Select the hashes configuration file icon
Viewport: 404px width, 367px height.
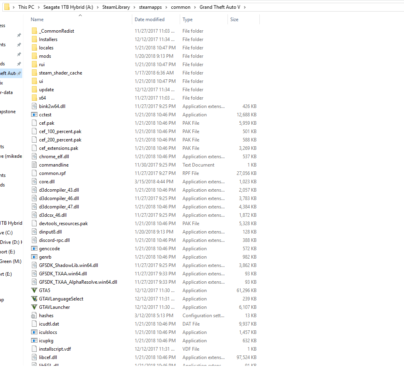point(34,316)
